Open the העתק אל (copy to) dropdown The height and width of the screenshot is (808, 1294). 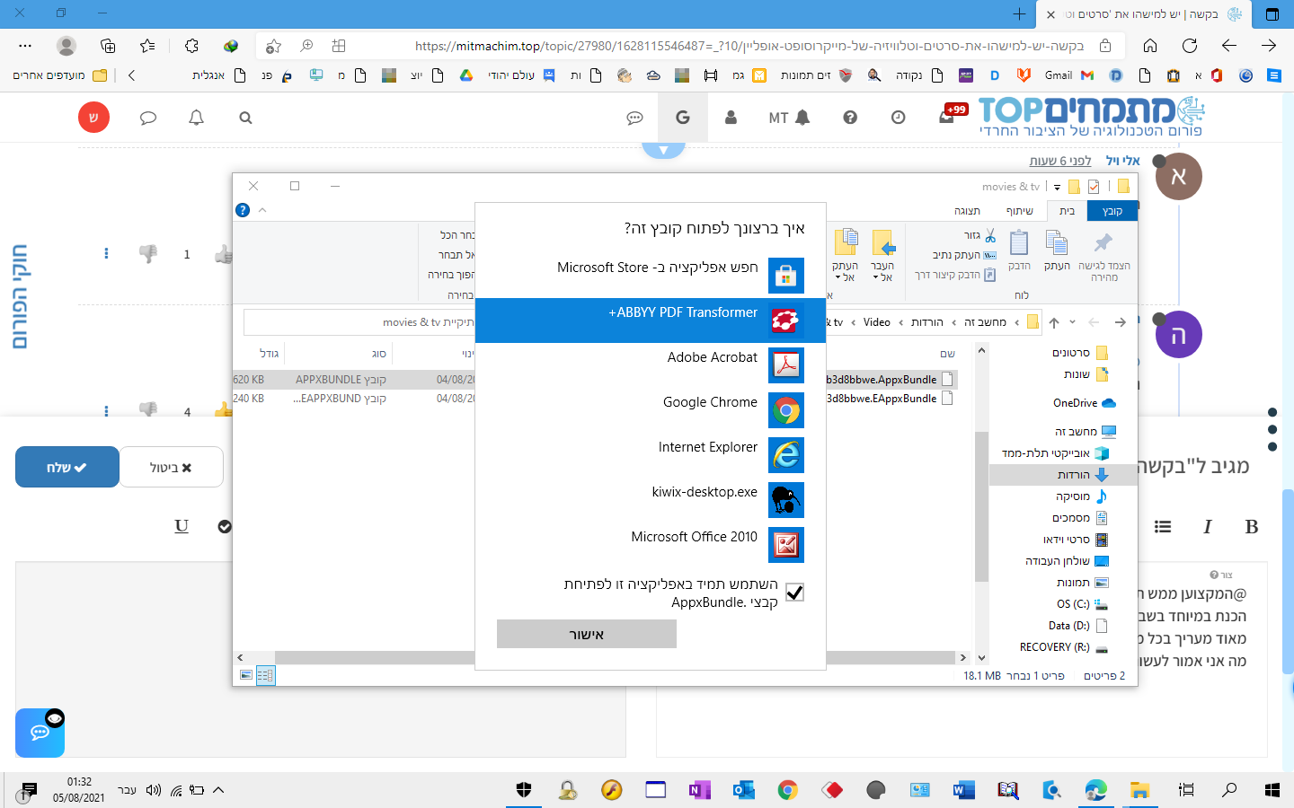pos(845,256)
